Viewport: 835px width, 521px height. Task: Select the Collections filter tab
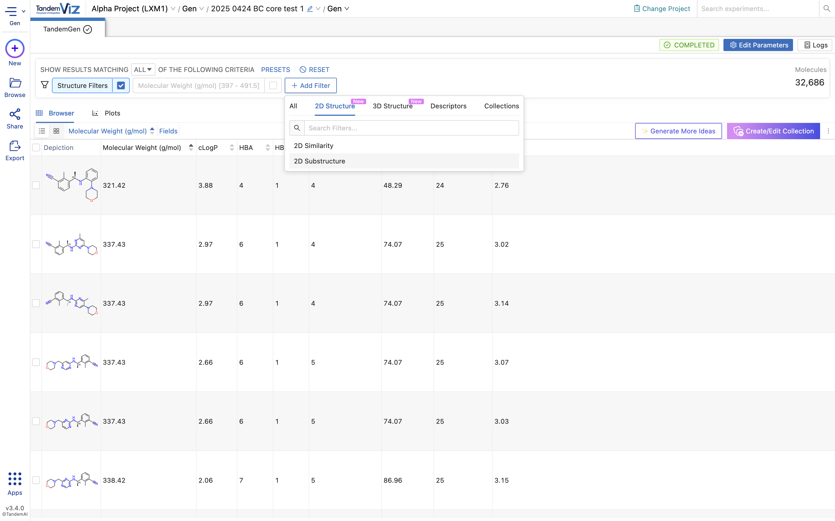click(x=501, y=106)
